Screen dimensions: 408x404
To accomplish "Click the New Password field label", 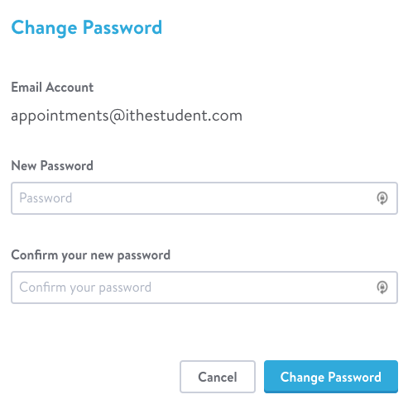I will coord(52,166).
